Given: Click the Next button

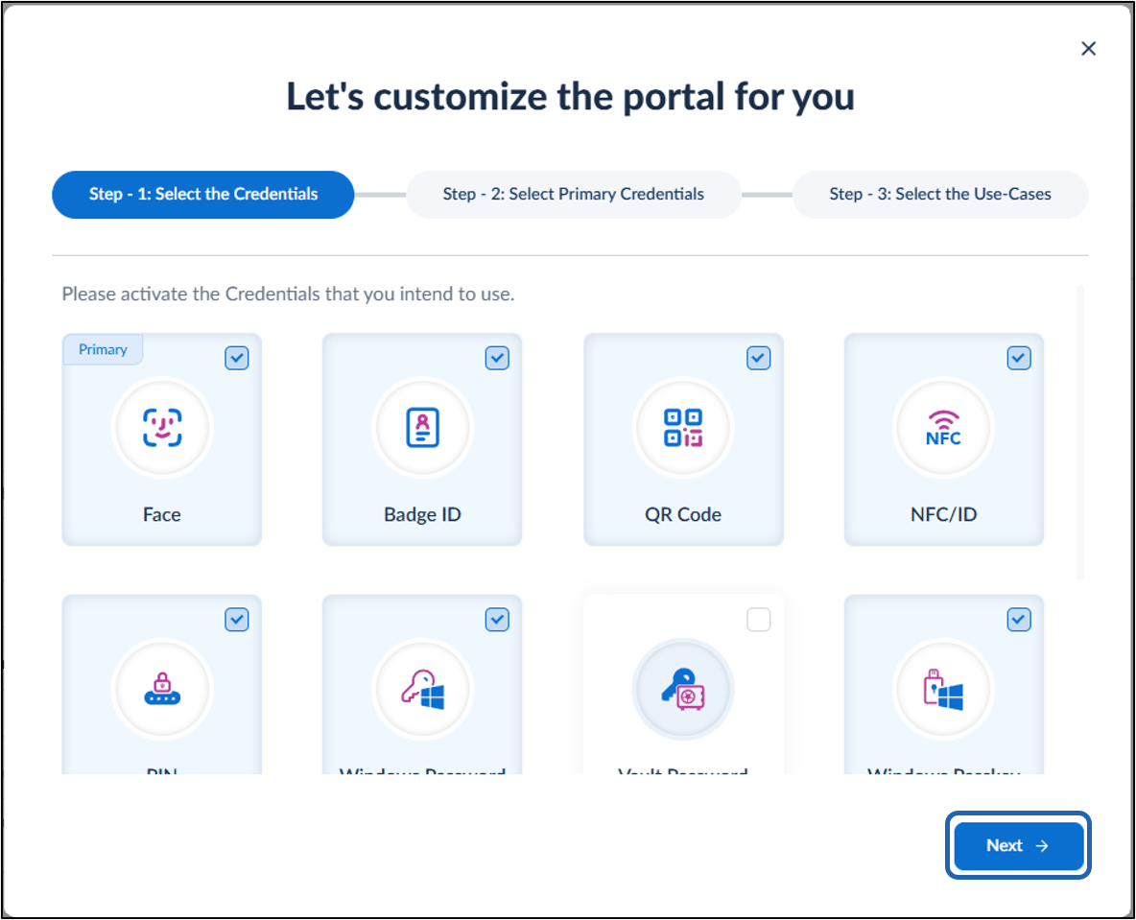Looking at the screenshot, I should pos(1018,845).
